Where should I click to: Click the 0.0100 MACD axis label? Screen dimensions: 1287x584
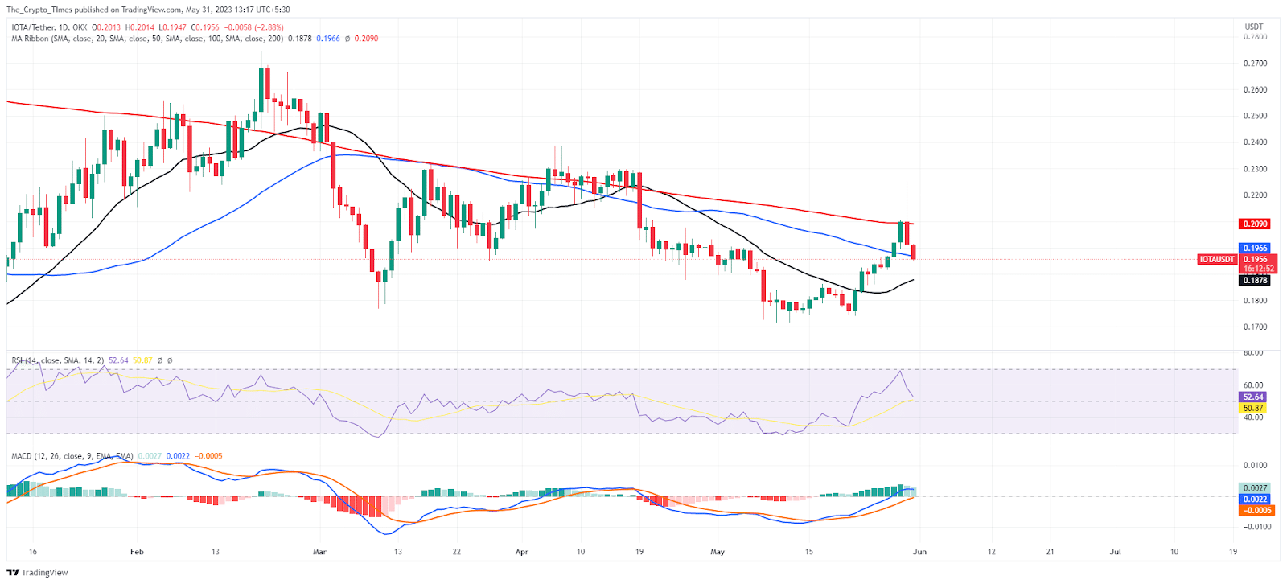pos(1256,466)
